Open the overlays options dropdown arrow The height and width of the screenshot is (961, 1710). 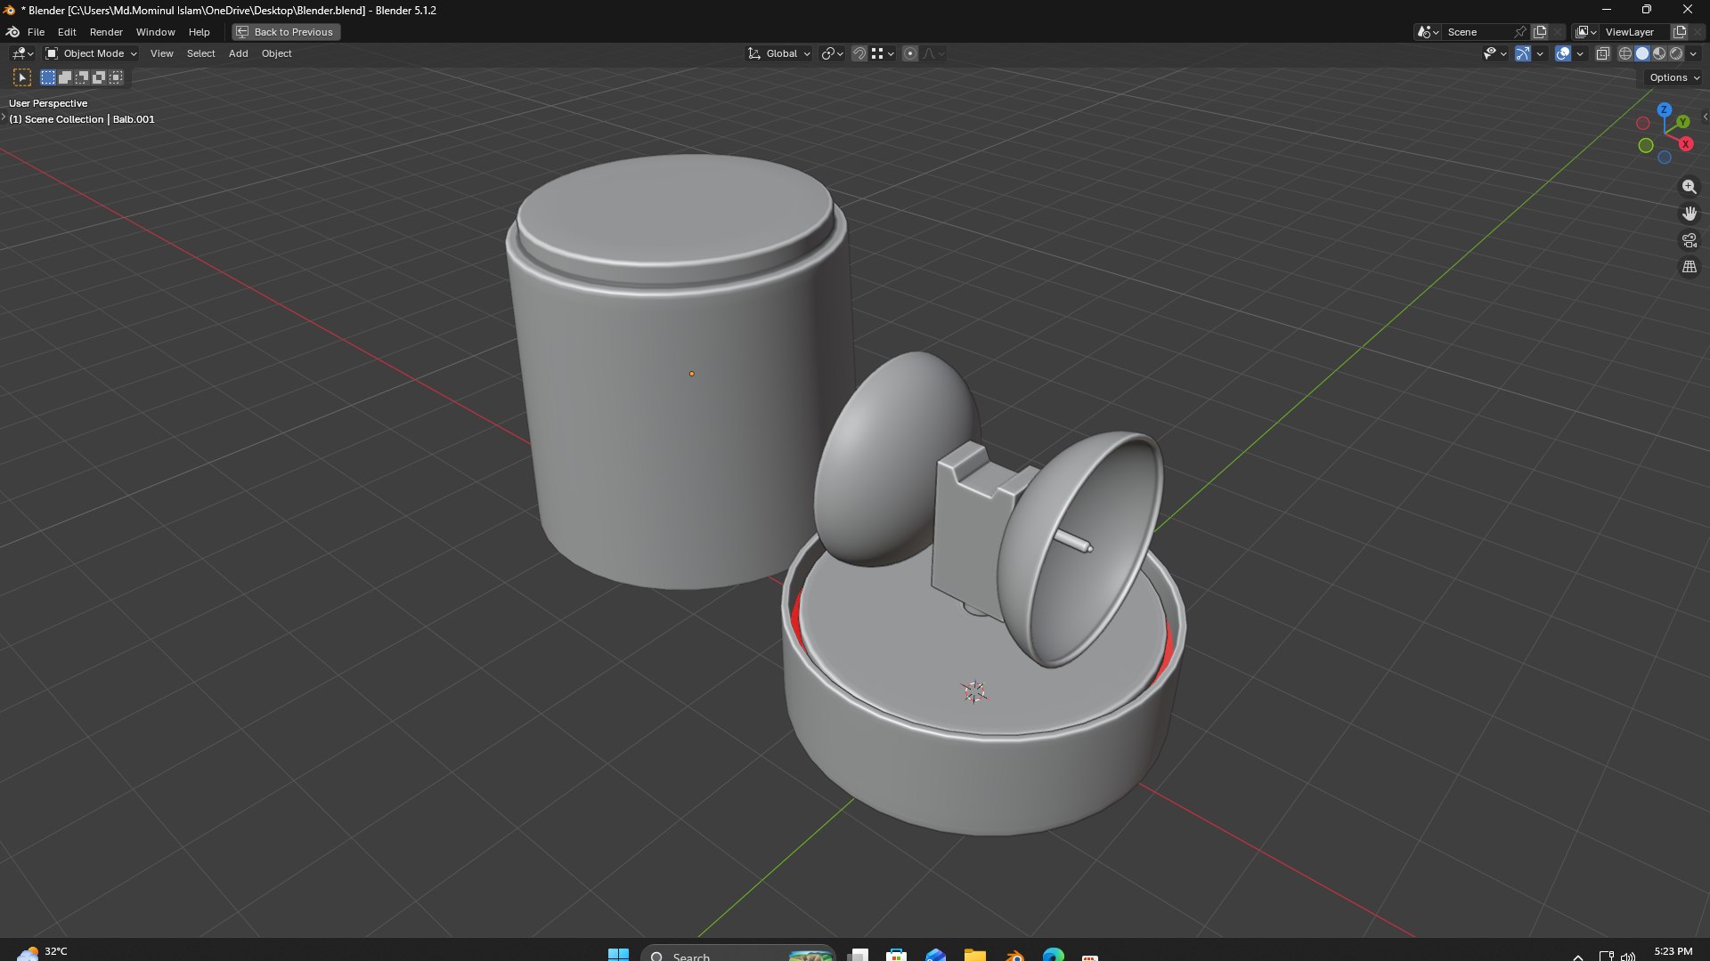pos(1580,53)
